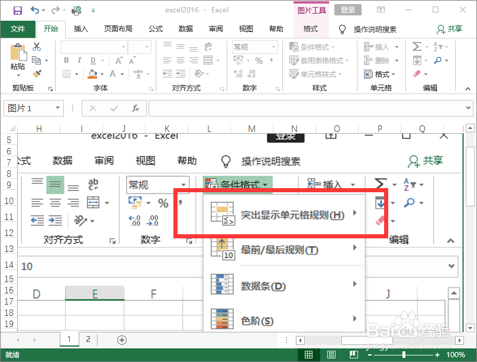Switch to the 插入 ribbon tab
This screenshot has width=477, height=362.
tap(81, 29)
